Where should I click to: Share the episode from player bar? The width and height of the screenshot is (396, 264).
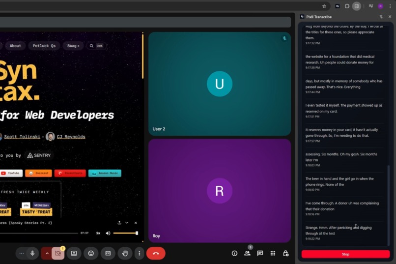tap(119, 223)
